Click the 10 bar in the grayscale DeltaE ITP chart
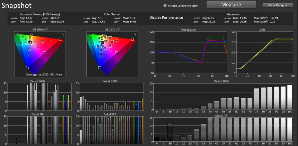 click(x=170, y=133)
